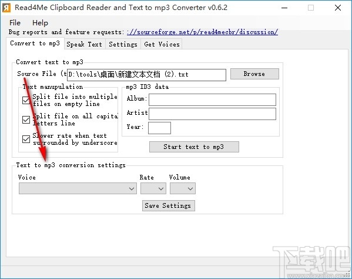Switch to the Speak Text tab
The height and width of the screenshot is (279, 352).
[x=85, y=44]
